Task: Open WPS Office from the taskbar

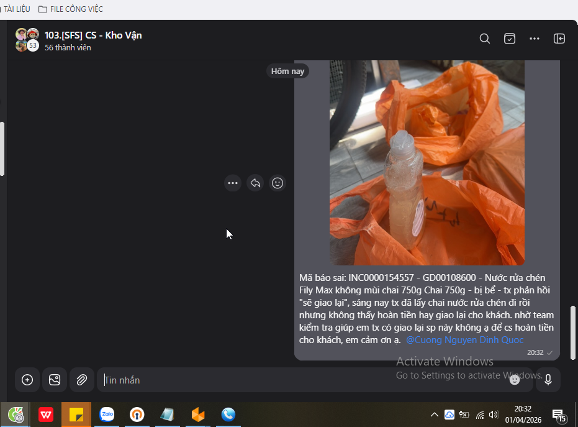Action: [46, 415]
